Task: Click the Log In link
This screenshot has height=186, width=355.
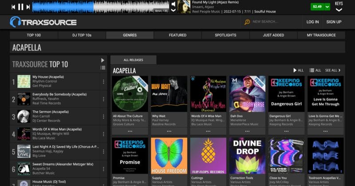Action: tap(312, 22)
